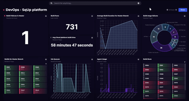Open build 31850 tile
The height and width of the screenshot is (101, 189).
(11, 91)
